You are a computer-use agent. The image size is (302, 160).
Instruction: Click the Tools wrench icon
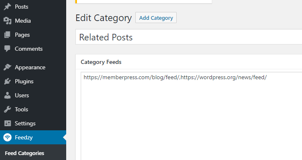click(7, 109)
